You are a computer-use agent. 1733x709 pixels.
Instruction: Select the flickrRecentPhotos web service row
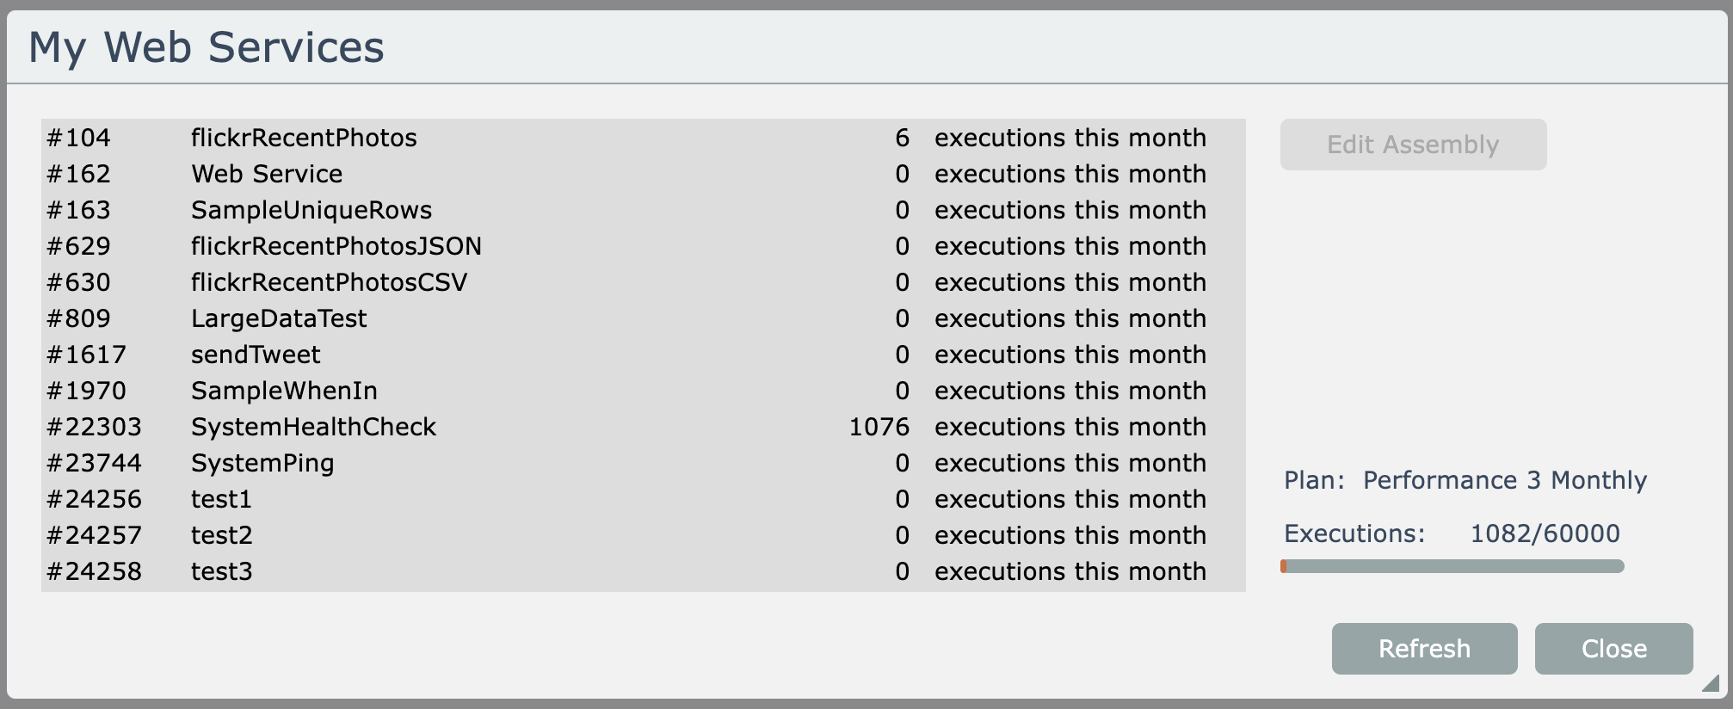coord(304,138)
